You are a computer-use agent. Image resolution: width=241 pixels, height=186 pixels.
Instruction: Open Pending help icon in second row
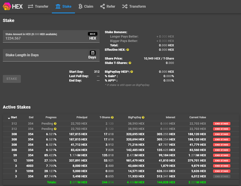[x=55, y=129]
